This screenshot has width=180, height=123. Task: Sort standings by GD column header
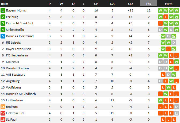(130, 4)
